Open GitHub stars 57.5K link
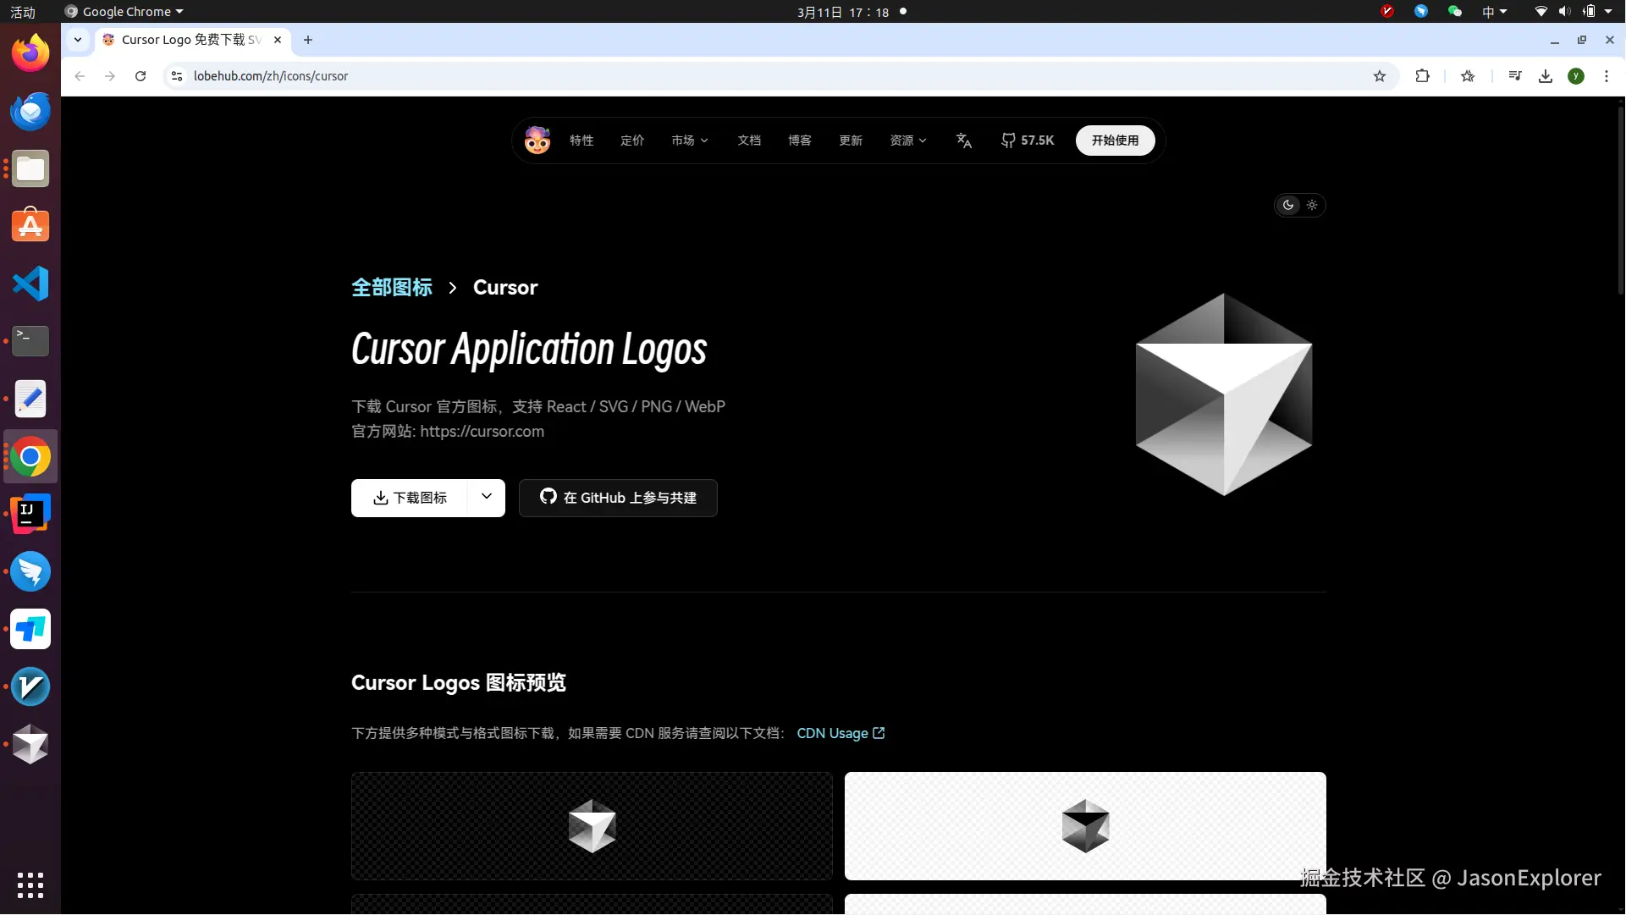 (x=1028, y=141)
